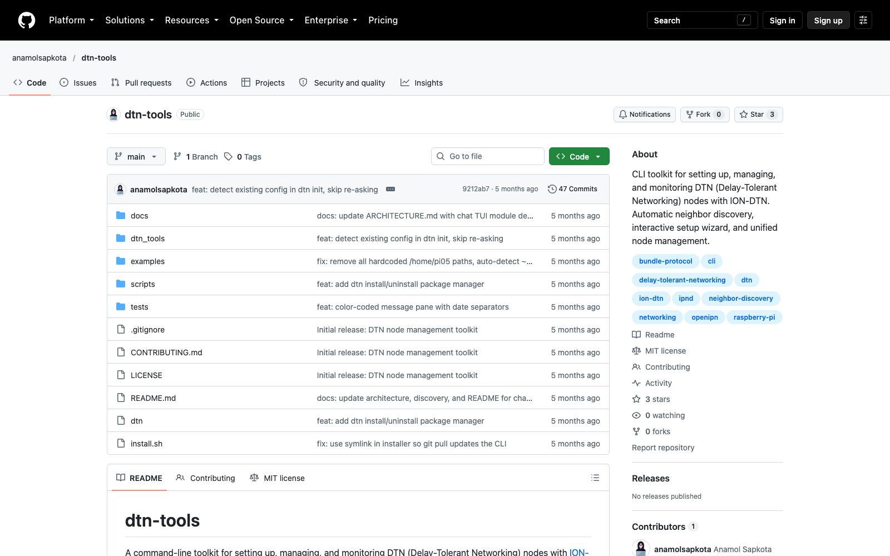
Task: Click the tests folder icon
Action: [x=121, y=306]
